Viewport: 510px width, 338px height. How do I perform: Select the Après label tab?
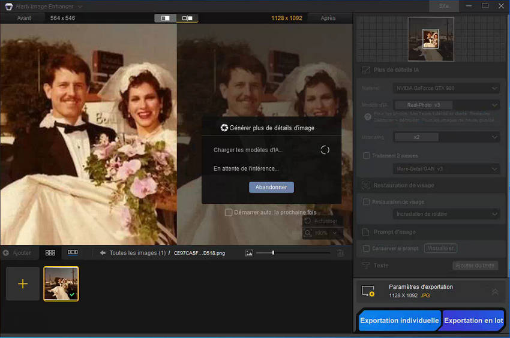(x=328, y=18)
